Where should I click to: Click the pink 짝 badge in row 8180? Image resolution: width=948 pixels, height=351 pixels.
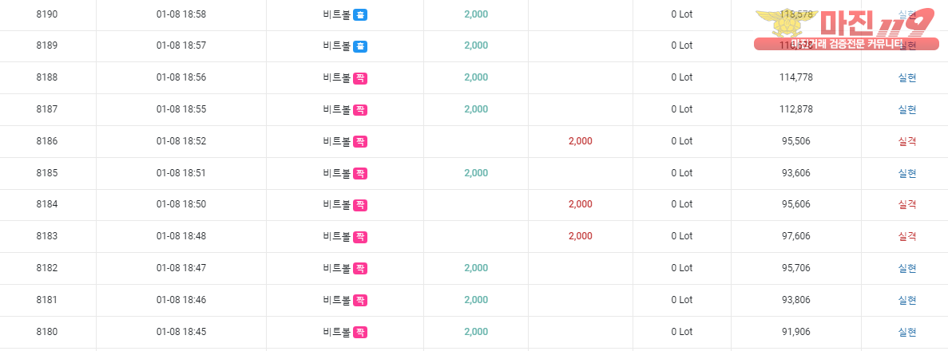[360, 332]
